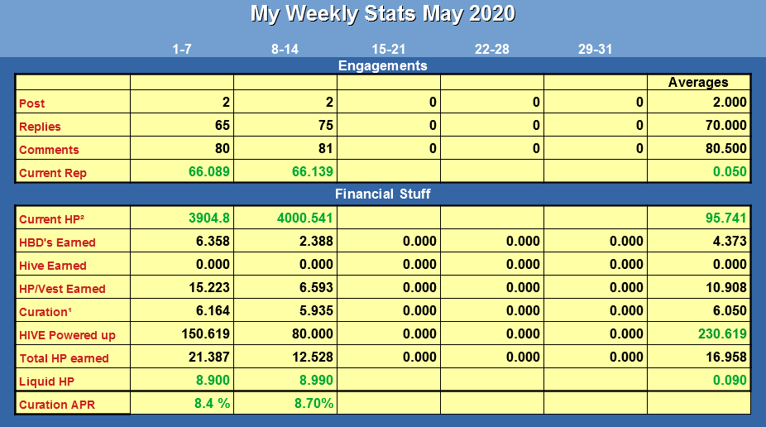Click the Total HP earned value '21.387'
The image size is (766, 427).
(209, 357)
